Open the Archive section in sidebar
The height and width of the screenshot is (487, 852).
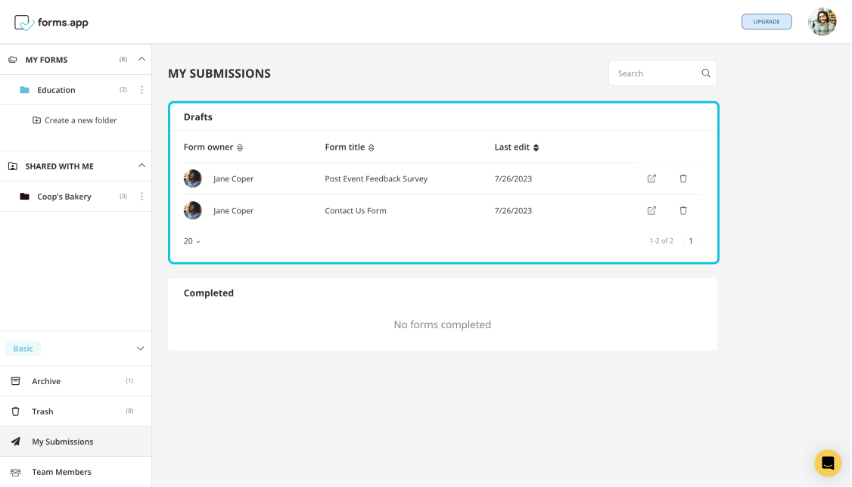pos(45,380)
